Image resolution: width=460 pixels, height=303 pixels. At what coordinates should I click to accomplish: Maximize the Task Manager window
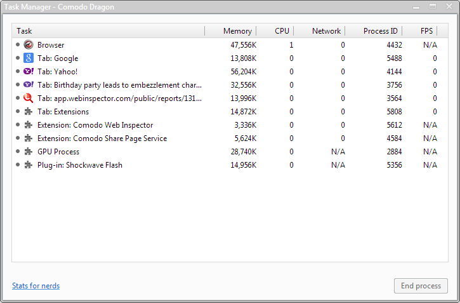433,6
